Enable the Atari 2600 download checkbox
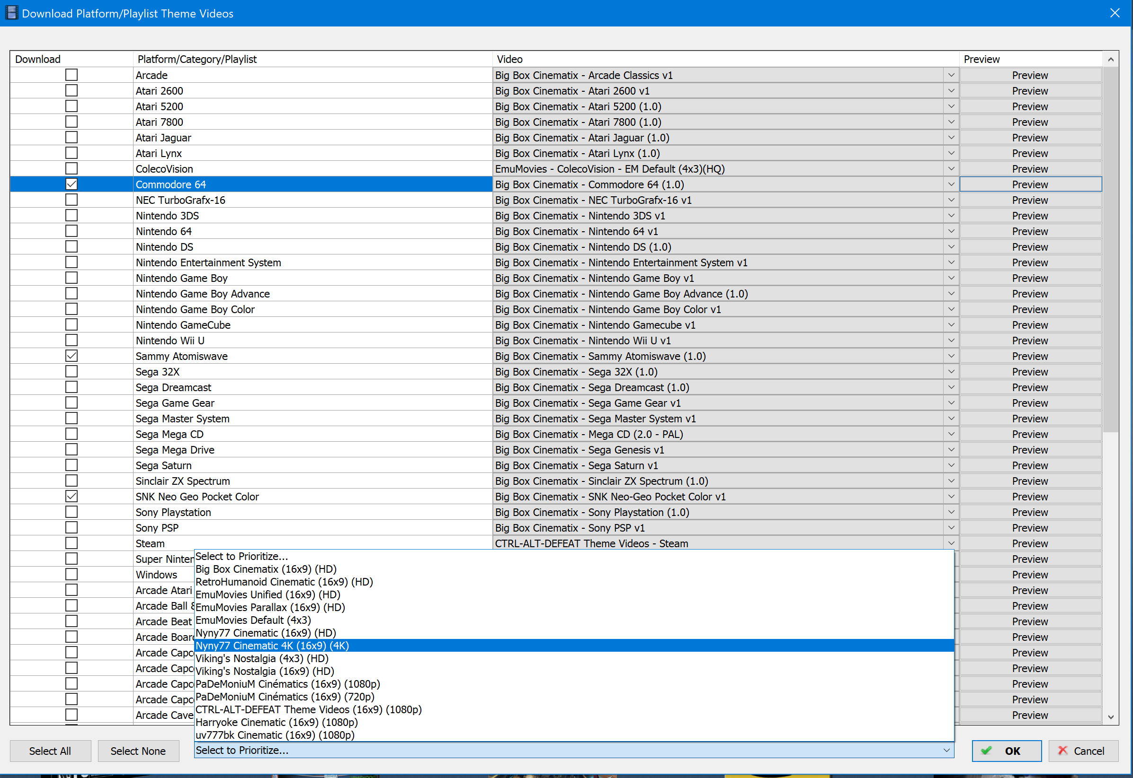 click(71, 91)
